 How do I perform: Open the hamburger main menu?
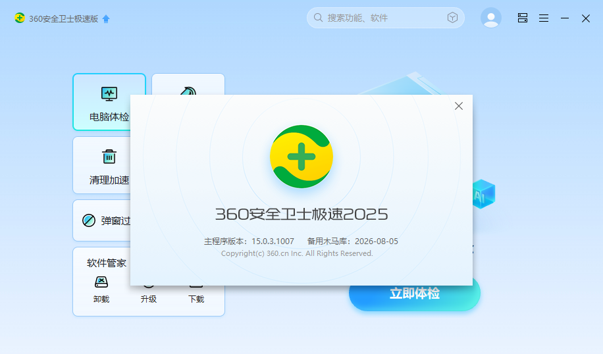click(543, 18)
